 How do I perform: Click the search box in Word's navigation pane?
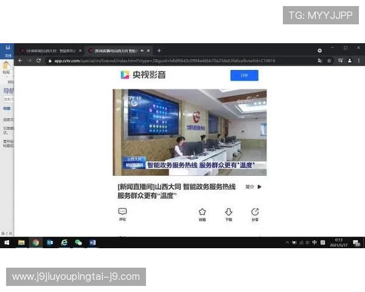click(x=9, y=99)
